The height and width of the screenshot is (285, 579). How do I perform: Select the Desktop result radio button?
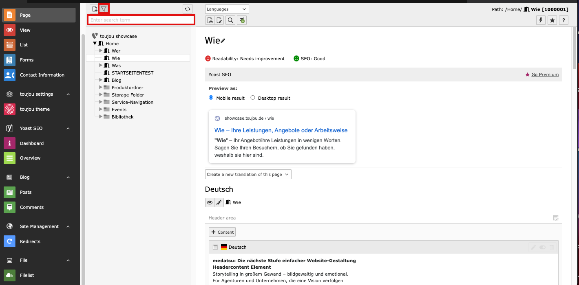253,98
